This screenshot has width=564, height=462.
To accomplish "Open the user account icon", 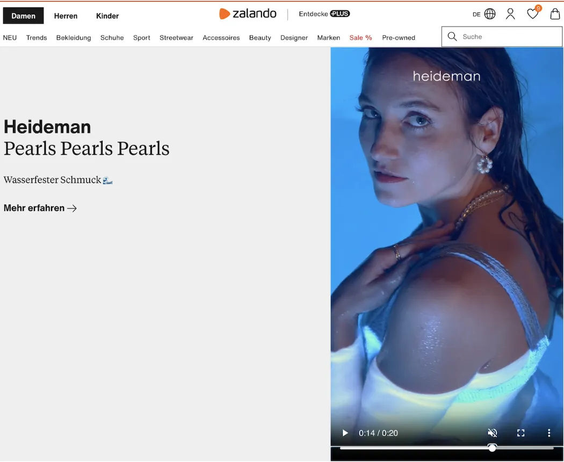I will pyautogui.click(x=510, y=14).
